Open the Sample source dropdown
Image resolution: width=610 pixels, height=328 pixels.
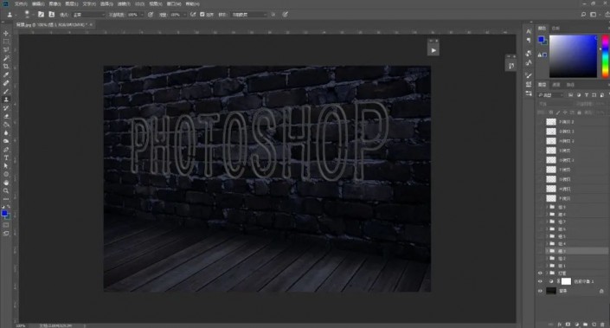point(249,15)
